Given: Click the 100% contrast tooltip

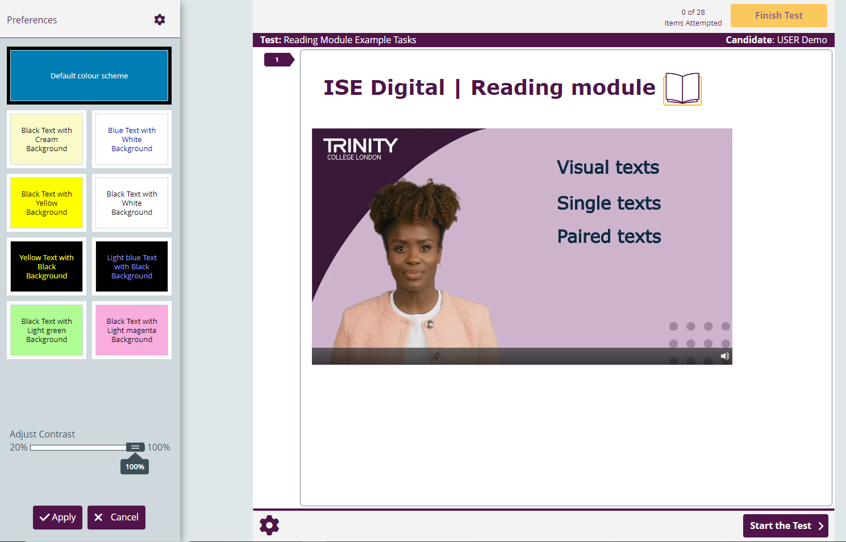Looking at the screenshot, I should click(135, 466).
